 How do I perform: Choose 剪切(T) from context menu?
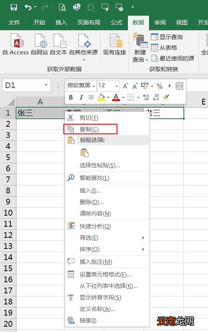tap(107, 118)
